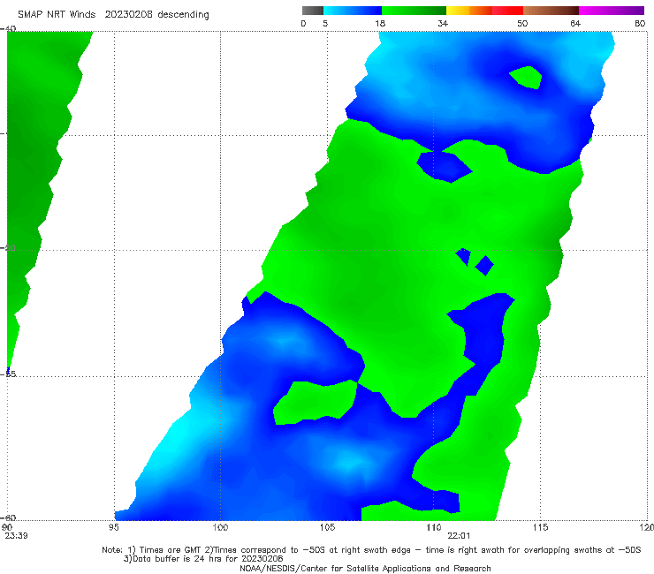Click the colorbar label '50'
654x574 pixels.
coord(522,24)
